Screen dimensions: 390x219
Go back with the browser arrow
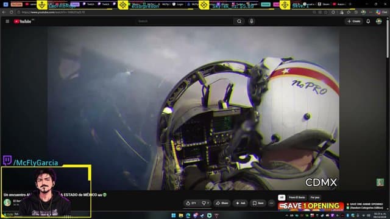4,12
